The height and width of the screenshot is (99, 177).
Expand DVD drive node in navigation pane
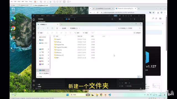(38, 73)
